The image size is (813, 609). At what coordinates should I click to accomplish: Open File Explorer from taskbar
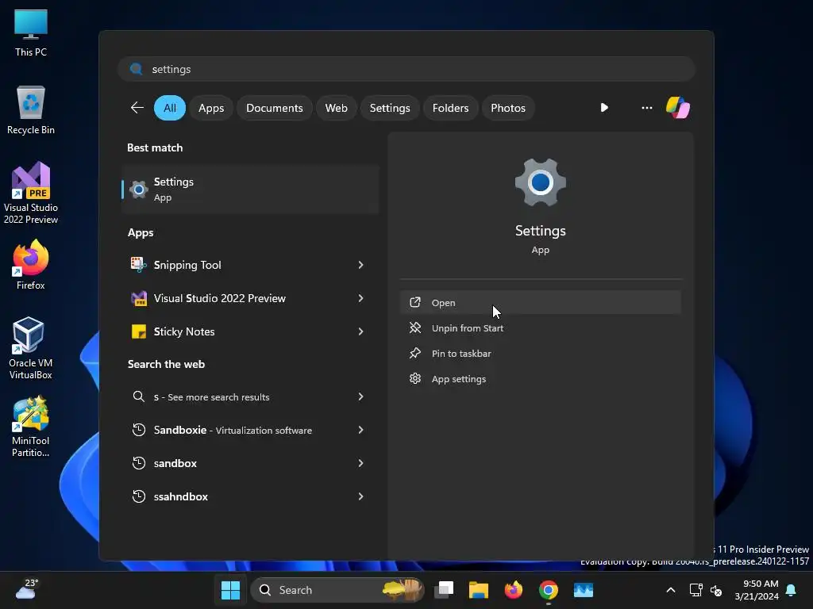[479, 590]
